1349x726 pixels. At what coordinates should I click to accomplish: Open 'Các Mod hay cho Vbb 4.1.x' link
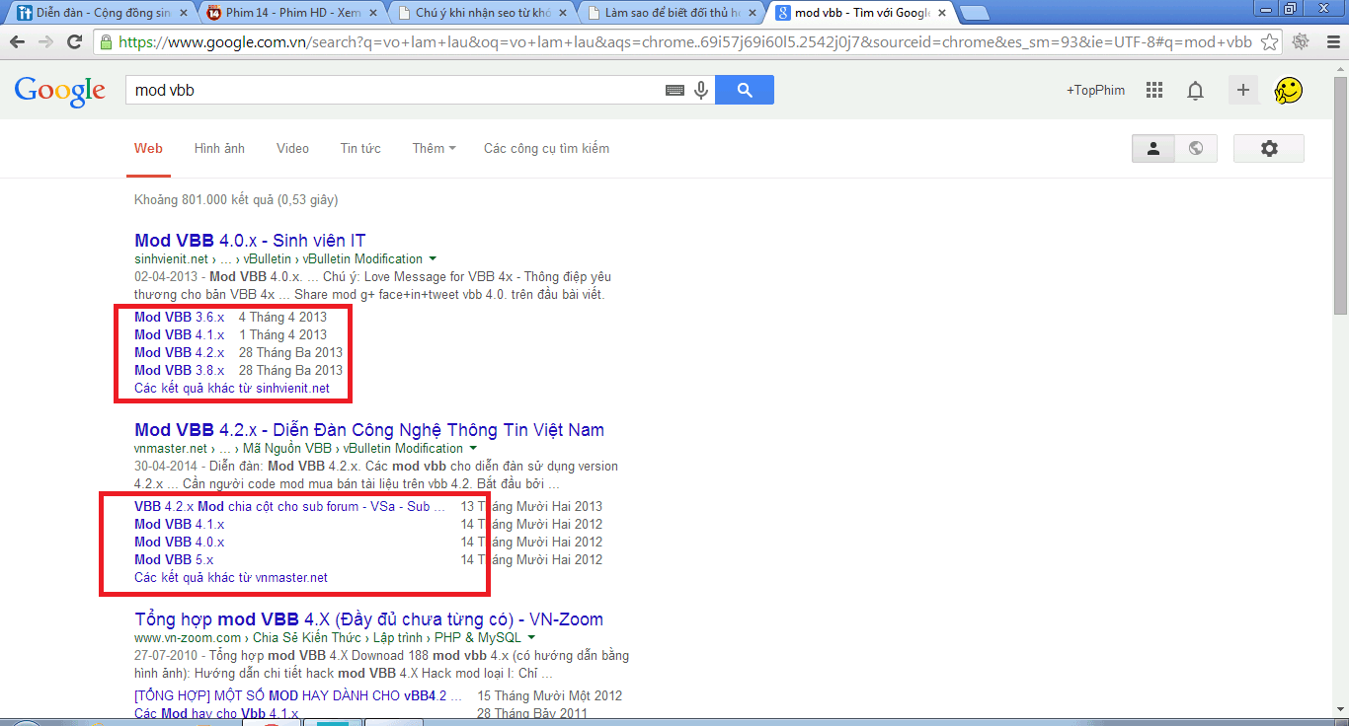pyautogui.click(x=216, y=713)
